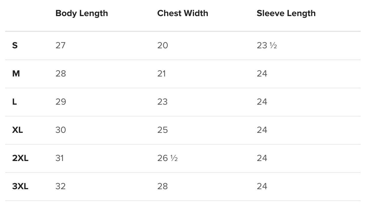
Task: Click body length value 27 for S
Action: [60, 45]
